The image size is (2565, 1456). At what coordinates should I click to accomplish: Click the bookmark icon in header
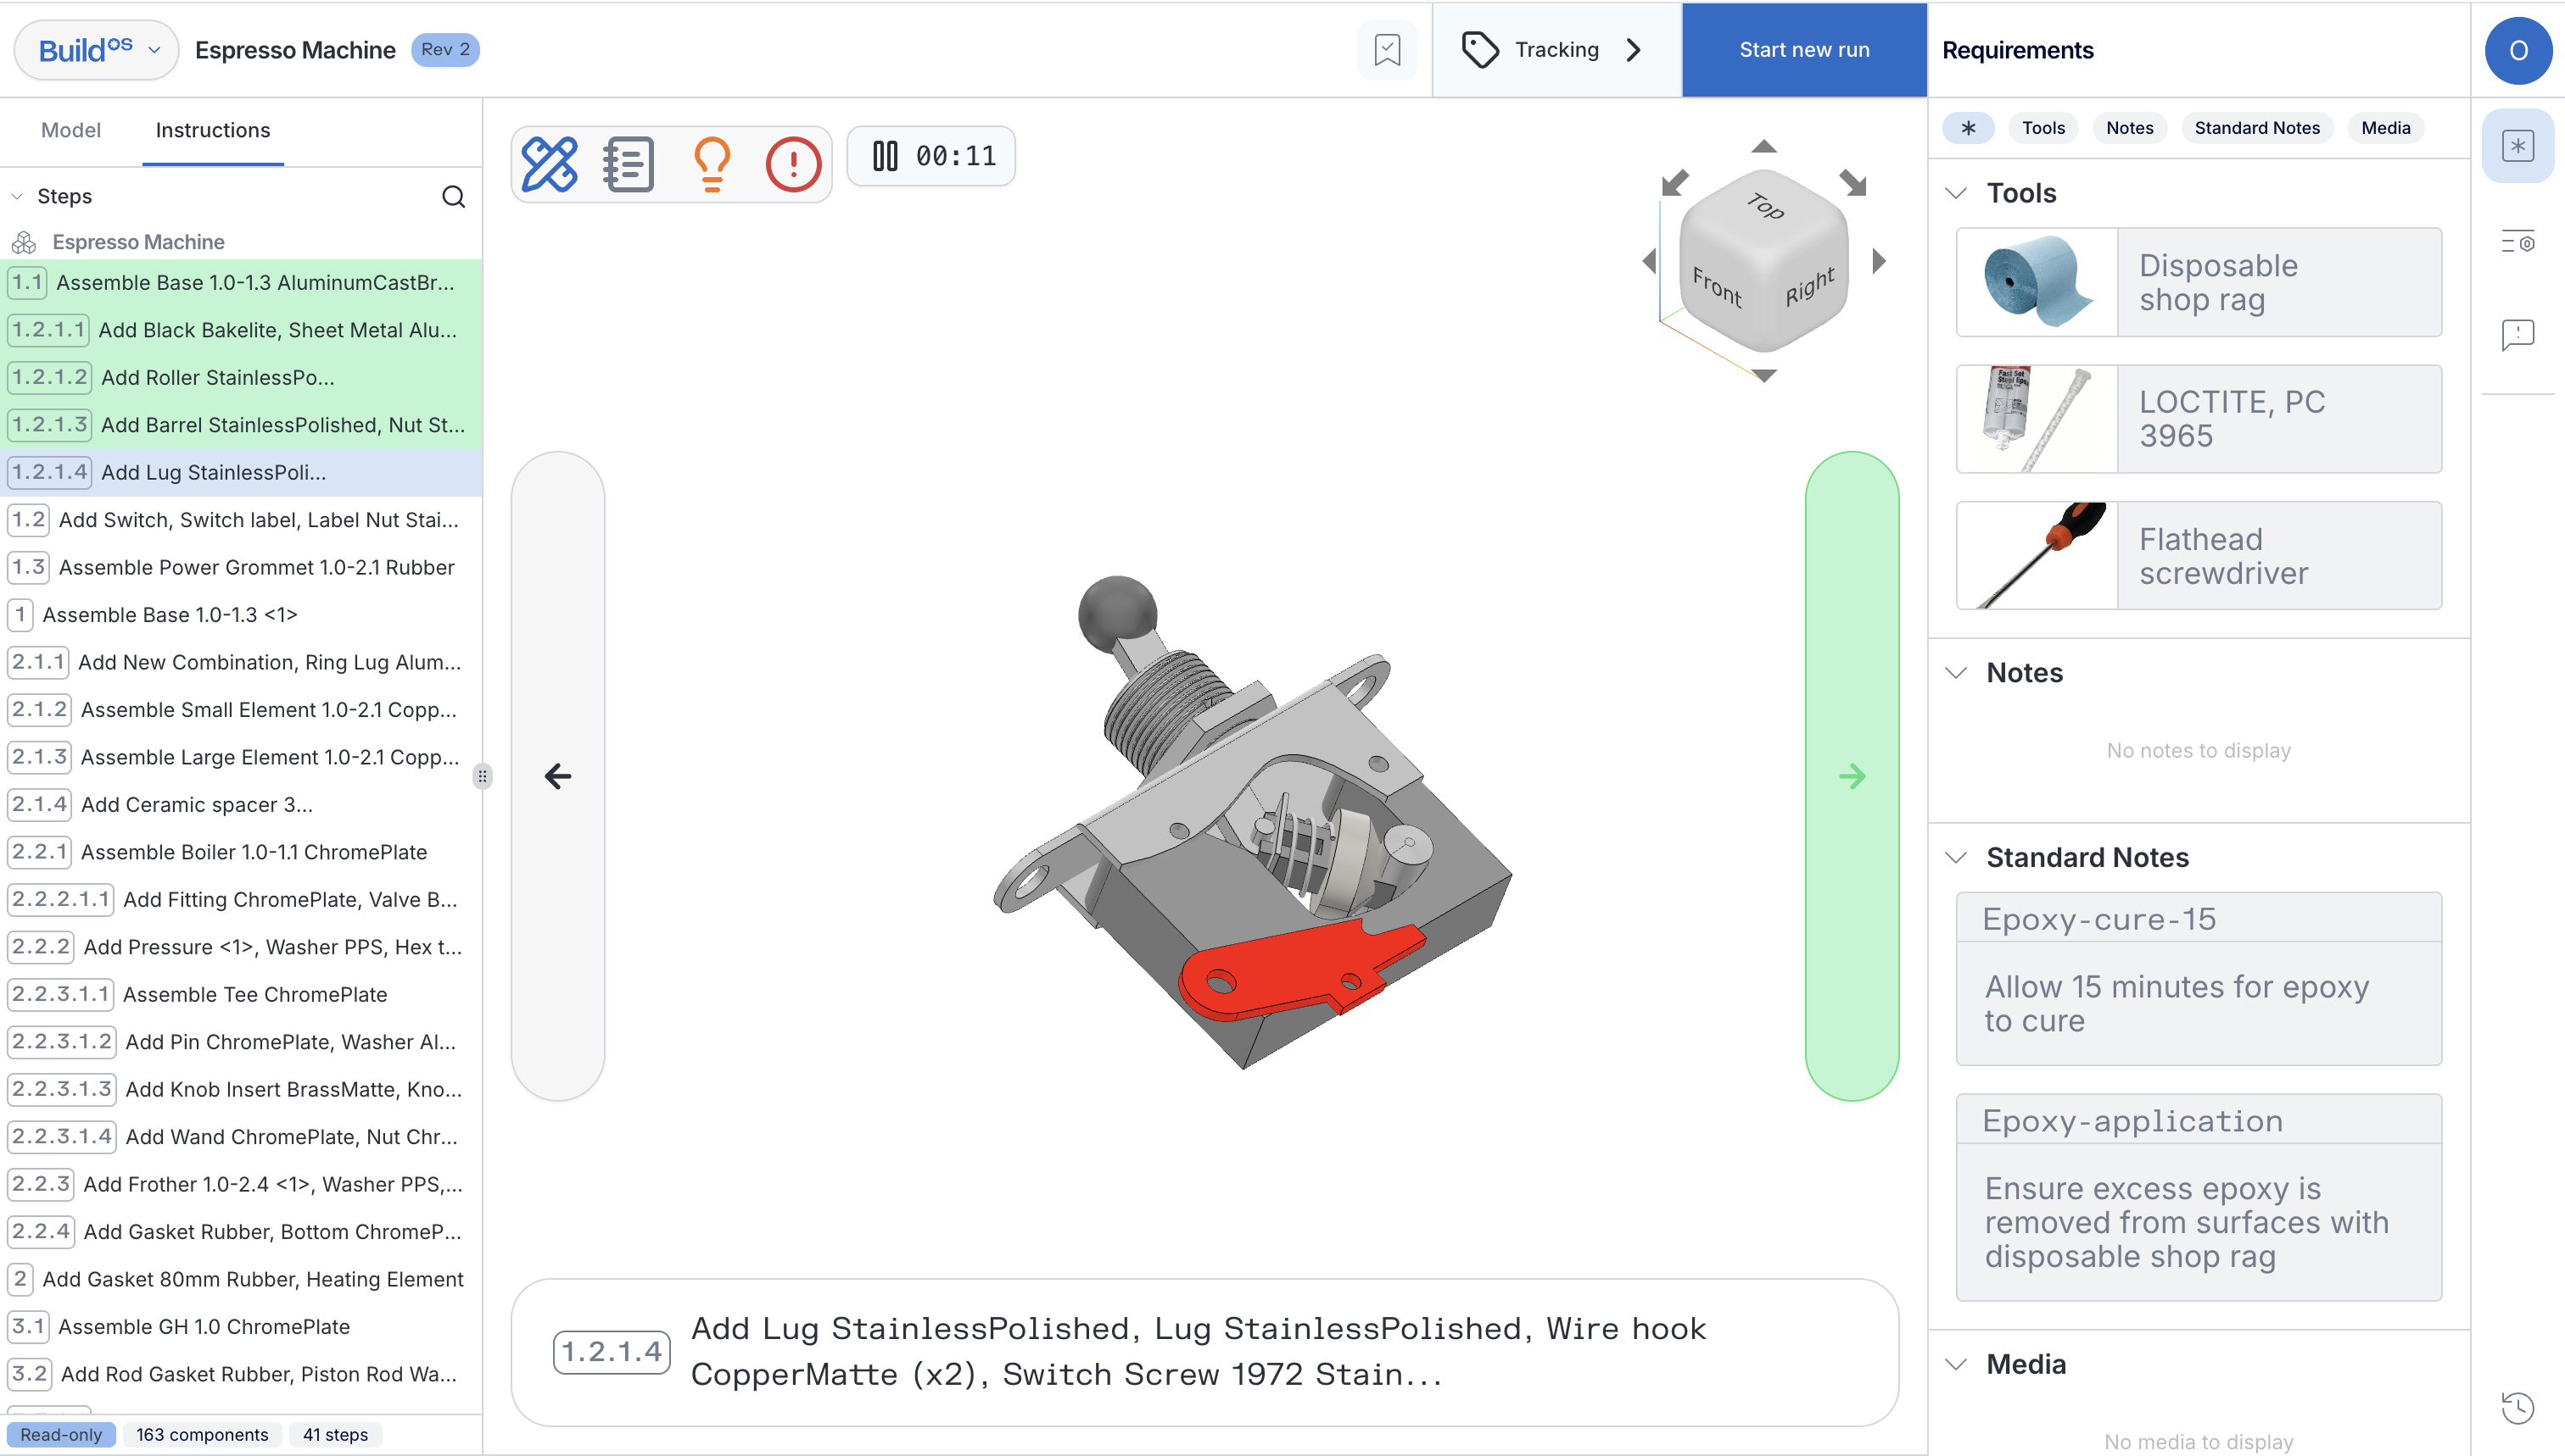[x=1387, y=50]
